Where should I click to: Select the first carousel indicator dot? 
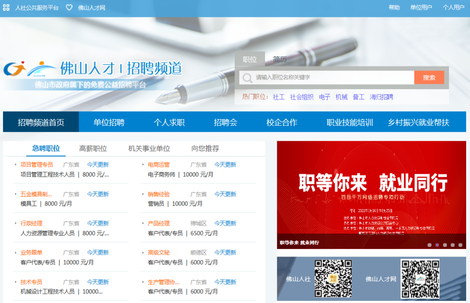429,245
